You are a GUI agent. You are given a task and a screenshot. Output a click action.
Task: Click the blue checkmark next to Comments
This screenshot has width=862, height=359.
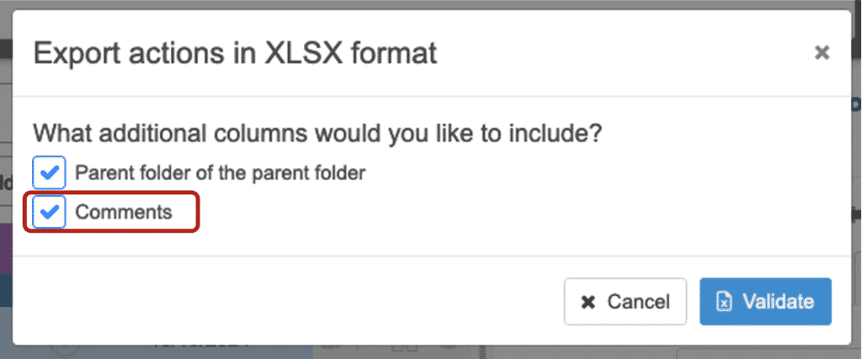(x=50, y=212)
